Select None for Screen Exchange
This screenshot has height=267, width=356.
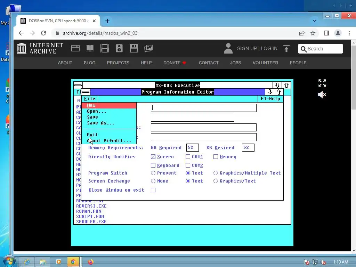(x=153, y=181)
